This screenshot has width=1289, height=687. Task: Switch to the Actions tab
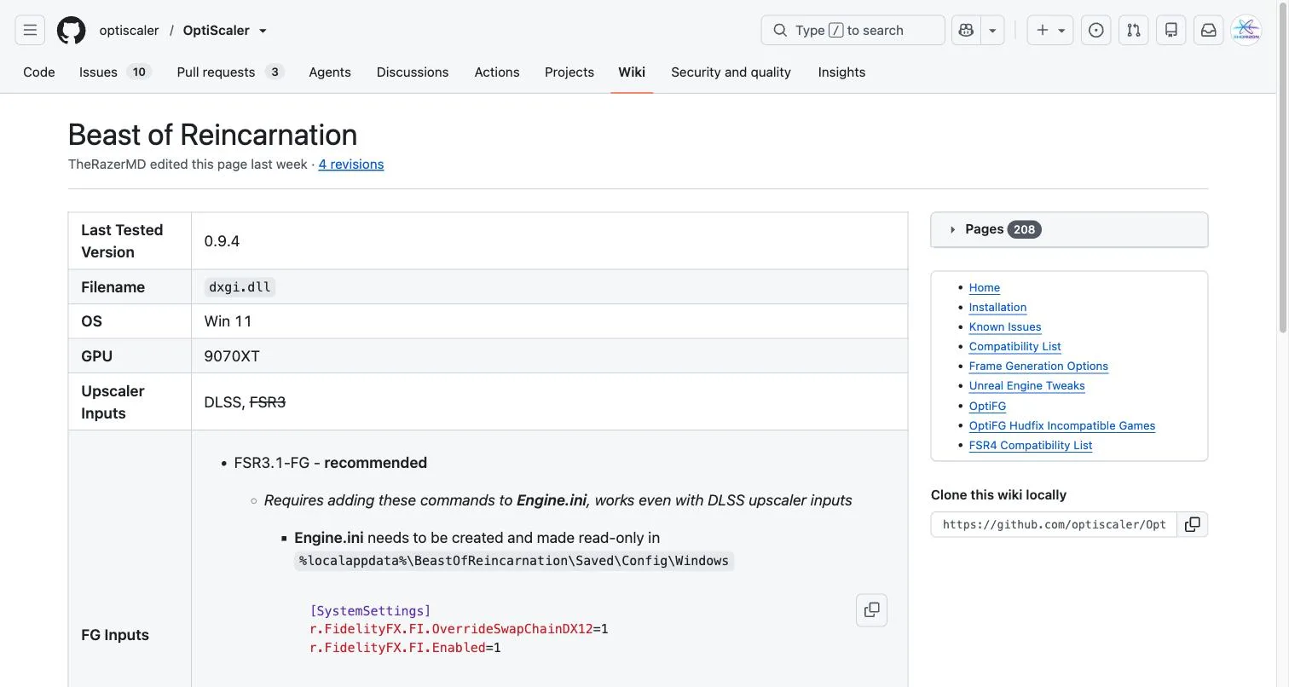click(497, 72)
